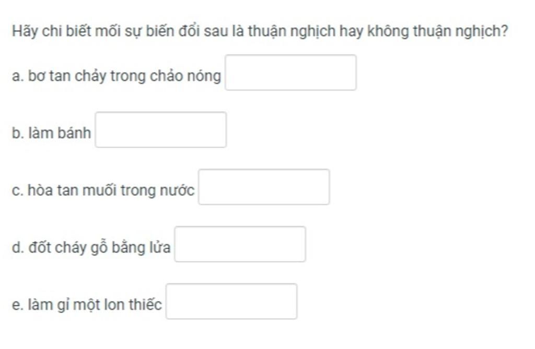535x349 pixels.
Task: Click the item letter 'd.'
Action: [x=18, y=247]
